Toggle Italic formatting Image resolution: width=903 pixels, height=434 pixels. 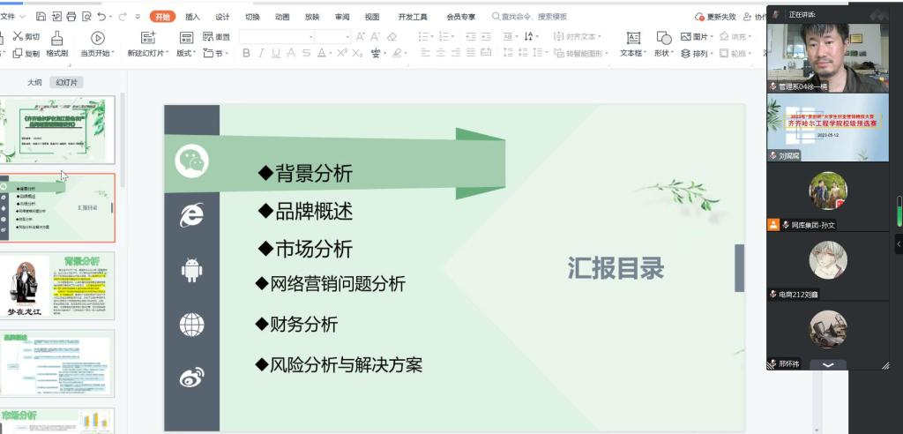(x=261, y=54)
